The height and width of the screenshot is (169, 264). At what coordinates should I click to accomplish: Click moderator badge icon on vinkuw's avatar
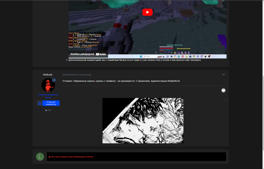click(x=54, y=80)
